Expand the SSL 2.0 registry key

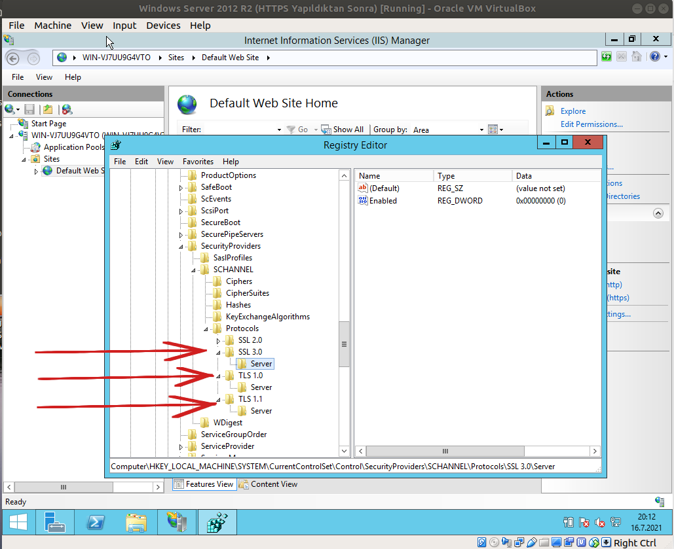point(218,341)
